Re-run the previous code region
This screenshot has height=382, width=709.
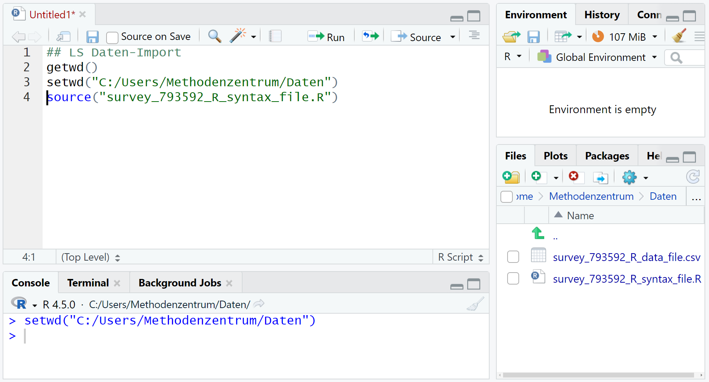370,36
